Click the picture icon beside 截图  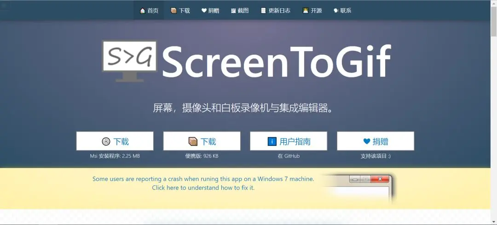point(233,11)
